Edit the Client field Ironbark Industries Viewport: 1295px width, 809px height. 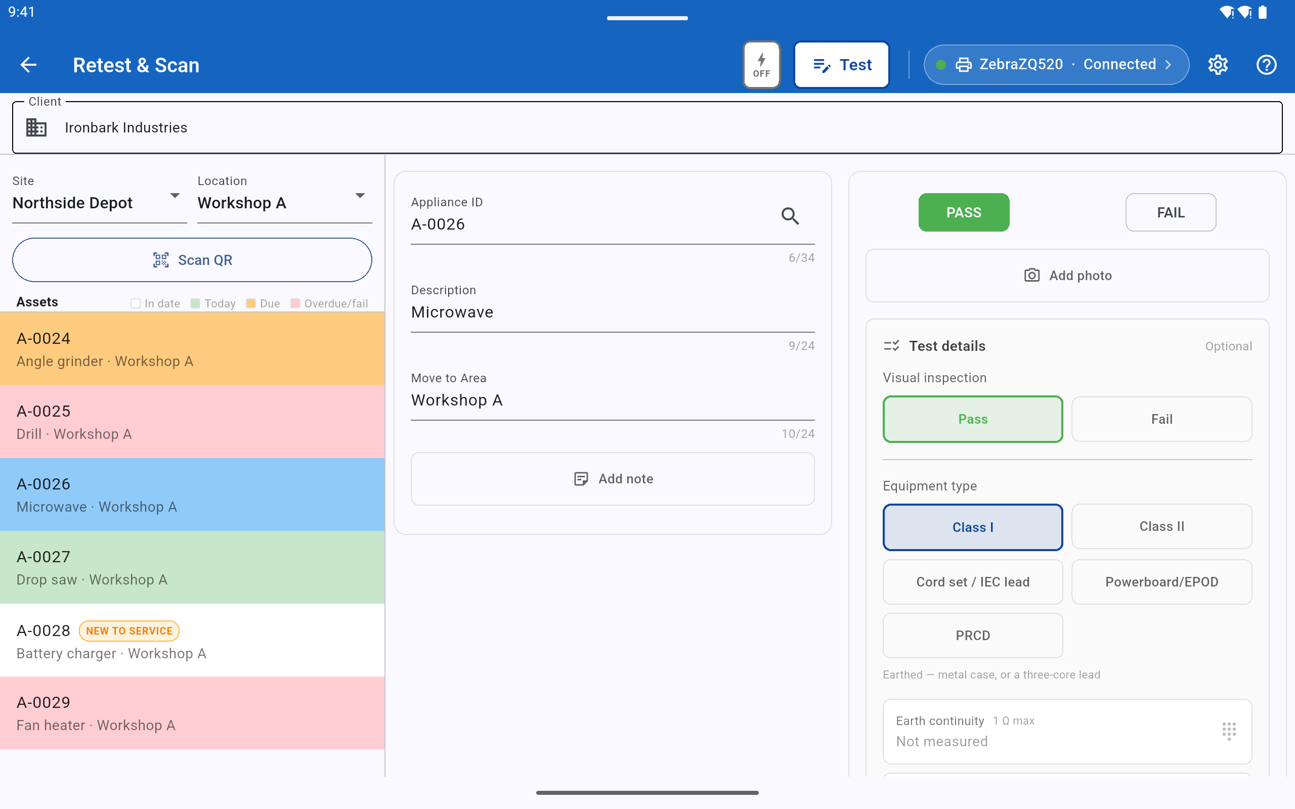pyautogui.click(x=647, y=127)
